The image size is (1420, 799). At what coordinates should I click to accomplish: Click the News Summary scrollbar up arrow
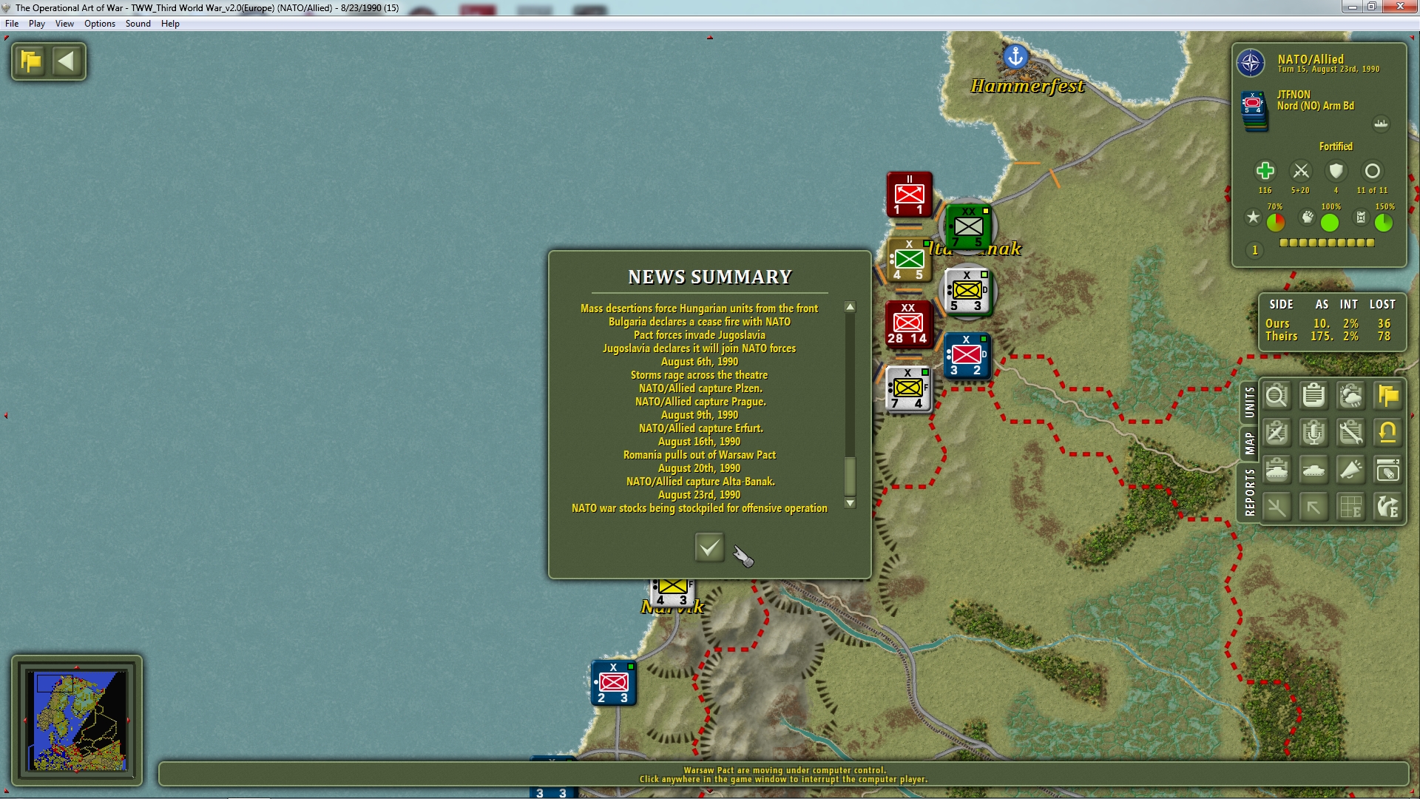850,306
